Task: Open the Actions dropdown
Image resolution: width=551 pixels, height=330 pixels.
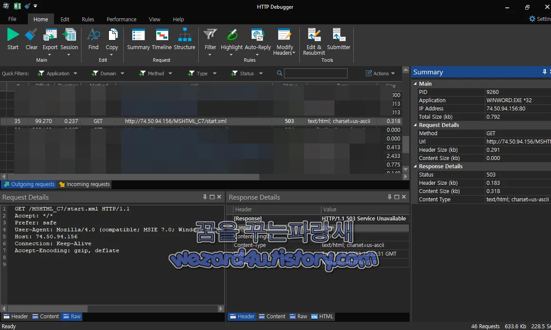Action: point(380,73)
